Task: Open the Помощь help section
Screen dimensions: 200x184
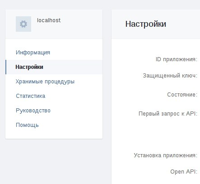Action: (x=27, y=125)
